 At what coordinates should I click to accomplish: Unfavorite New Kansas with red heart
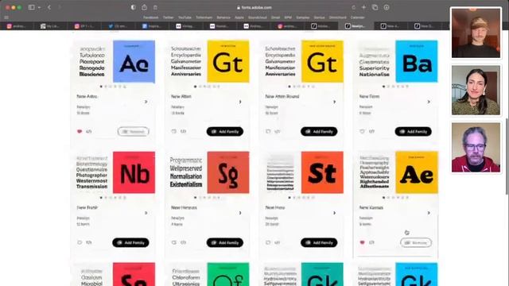point(362,242)
